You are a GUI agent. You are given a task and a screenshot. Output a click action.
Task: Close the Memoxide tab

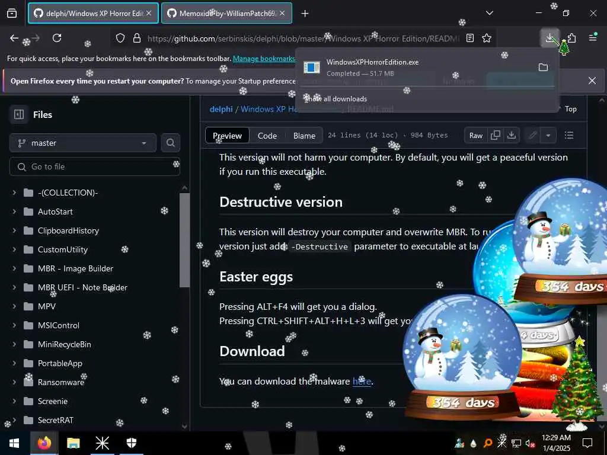pos(282,13)
